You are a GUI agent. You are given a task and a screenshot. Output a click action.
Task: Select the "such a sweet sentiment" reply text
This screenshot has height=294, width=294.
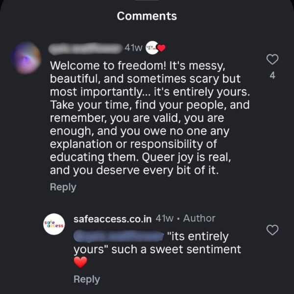point(176,249)
